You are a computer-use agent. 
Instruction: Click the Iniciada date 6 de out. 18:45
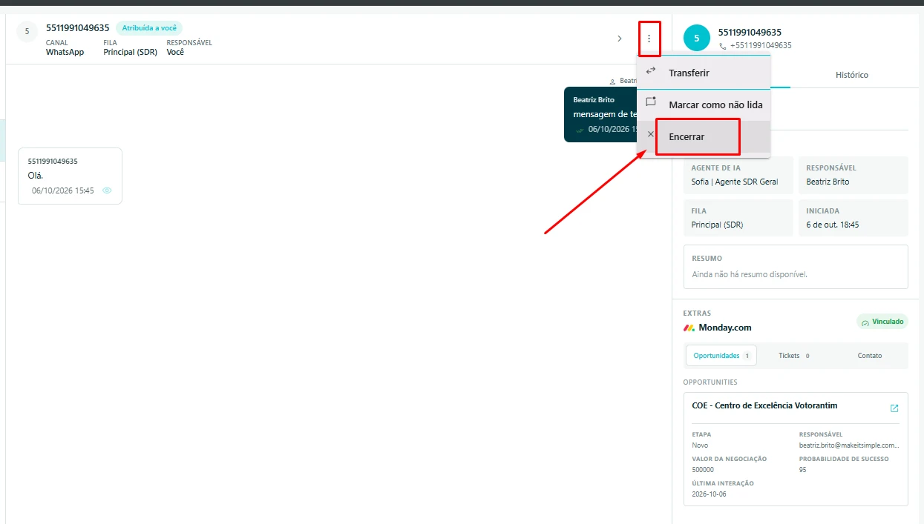coord(833,225)
